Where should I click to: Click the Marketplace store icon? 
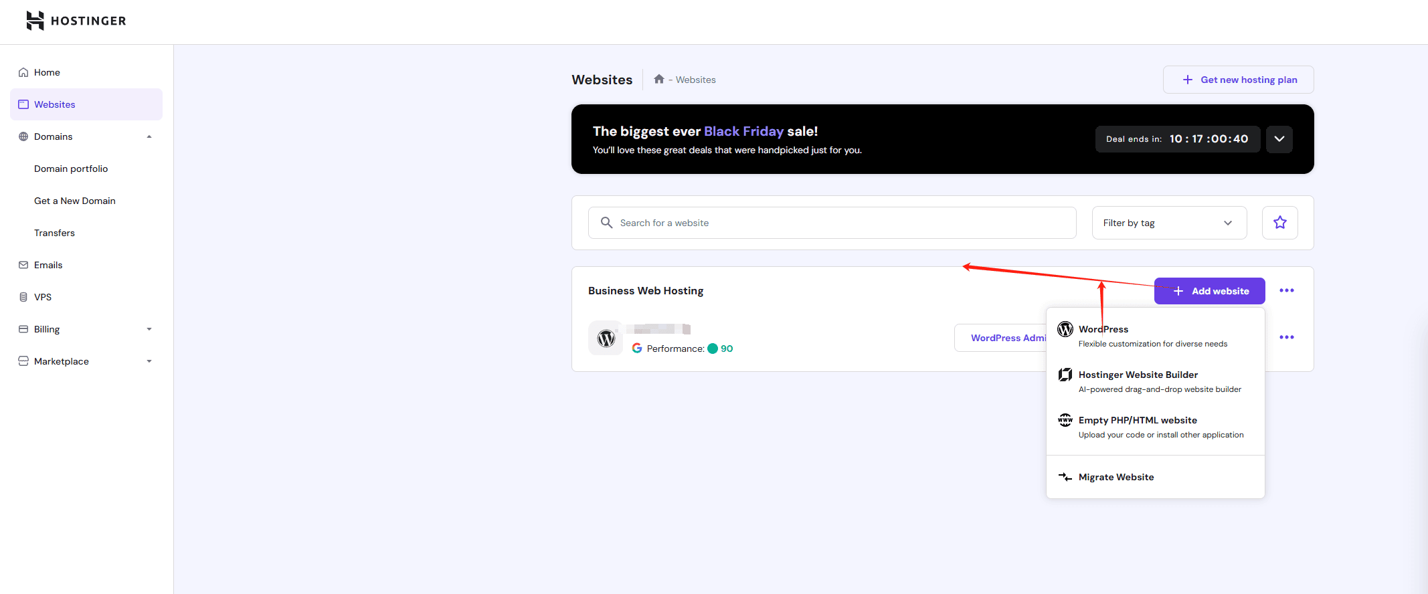(x=23, y=361)
